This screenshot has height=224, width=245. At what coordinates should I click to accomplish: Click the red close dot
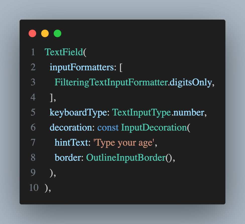pyautogui.click(x=32, y=33)
